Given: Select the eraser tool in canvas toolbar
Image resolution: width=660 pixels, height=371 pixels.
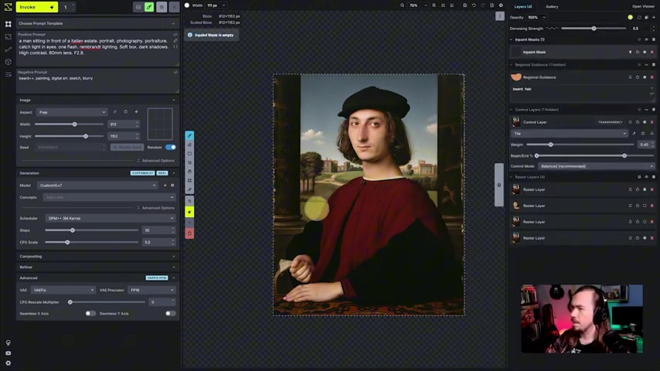Looking at the screenshot, I should (189, 145).
